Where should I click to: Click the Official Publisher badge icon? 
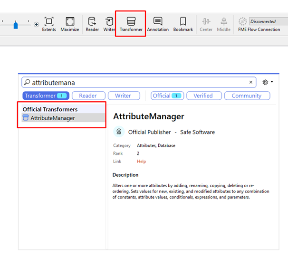click(119, 132)
